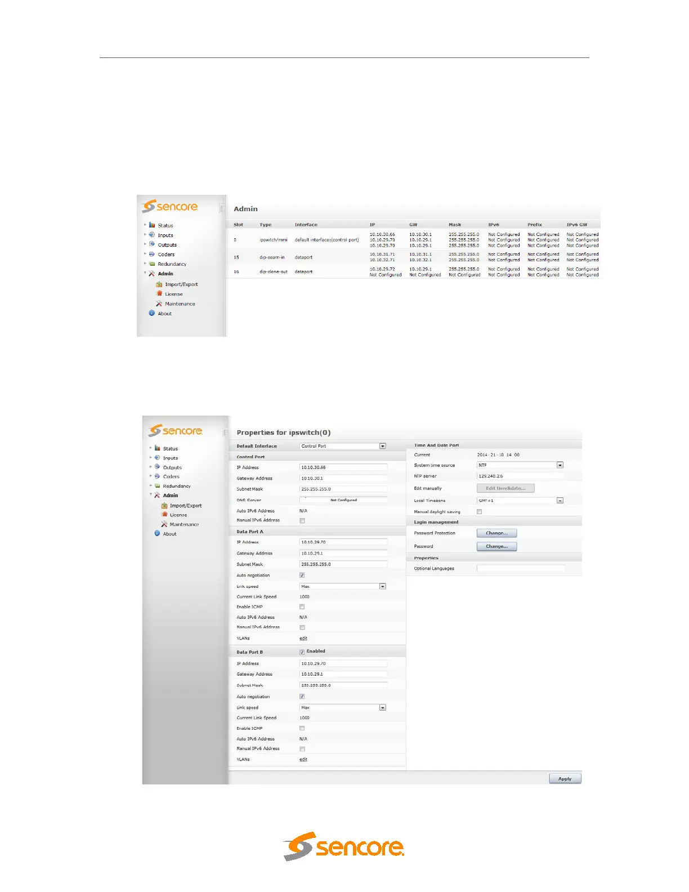The height and width of the screenshot is (892, 689).
Task: Click the VLANs edit link under Data Port B
Action: coord(303,760)
